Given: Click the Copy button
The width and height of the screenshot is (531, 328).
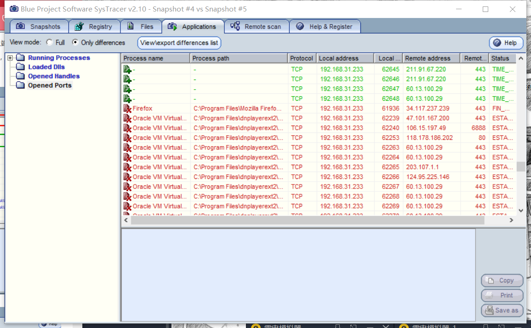Looking at the screenshot, I should tap(502, 281).
